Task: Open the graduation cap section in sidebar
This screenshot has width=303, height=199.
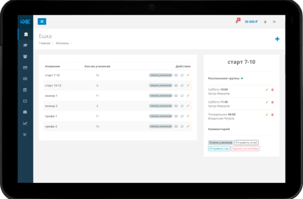Action: (25, 45)
